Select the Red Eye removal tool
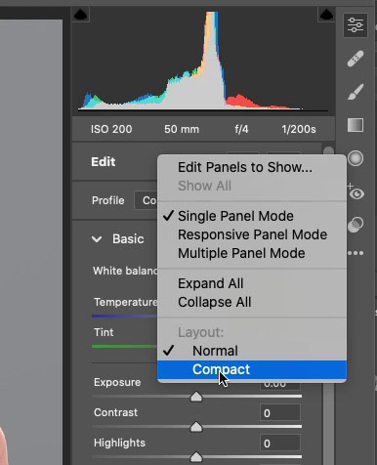Viewport: 377px width, 465px height. [x=356, y=193]
